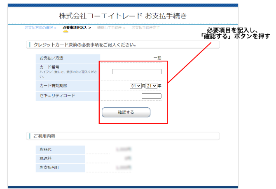Image resolution: width=276 pixels, height=189 pixels.
Task: Select the 確認して手続き step
Action: click(111, 28)
